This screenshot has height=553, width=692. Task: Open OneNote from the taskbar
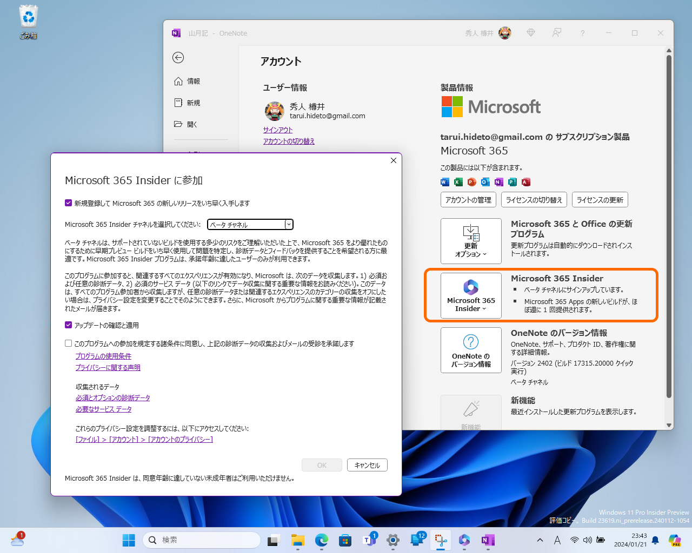tap(488, 539)
